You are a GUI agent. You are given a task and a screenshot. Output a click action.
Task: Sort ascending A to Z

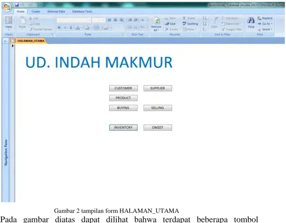[x=204, y=18]
